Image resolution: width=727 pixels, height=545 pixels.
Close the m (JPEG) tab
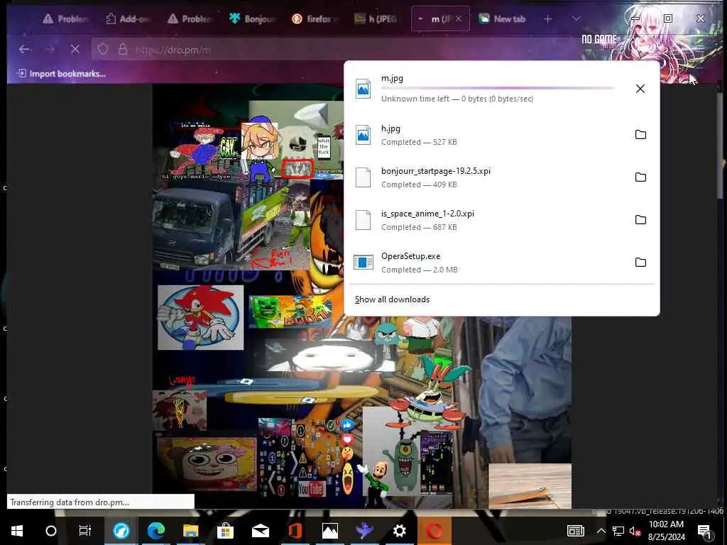[x=458, y=19]
